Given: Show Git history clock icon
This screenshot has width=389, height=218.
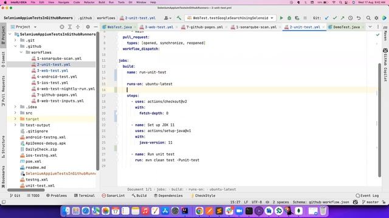Looking at the screenshot, I should point(350,18).
